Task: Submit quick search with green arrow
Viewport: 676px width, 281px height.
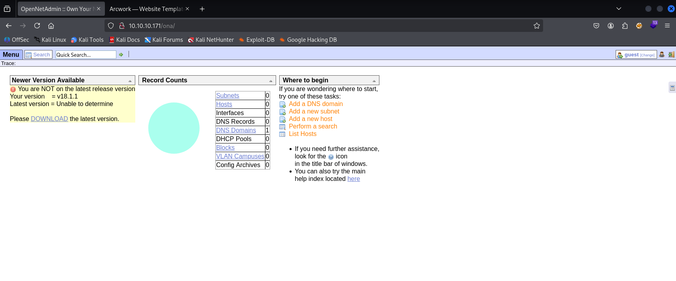Action: [x=121, y=55]
